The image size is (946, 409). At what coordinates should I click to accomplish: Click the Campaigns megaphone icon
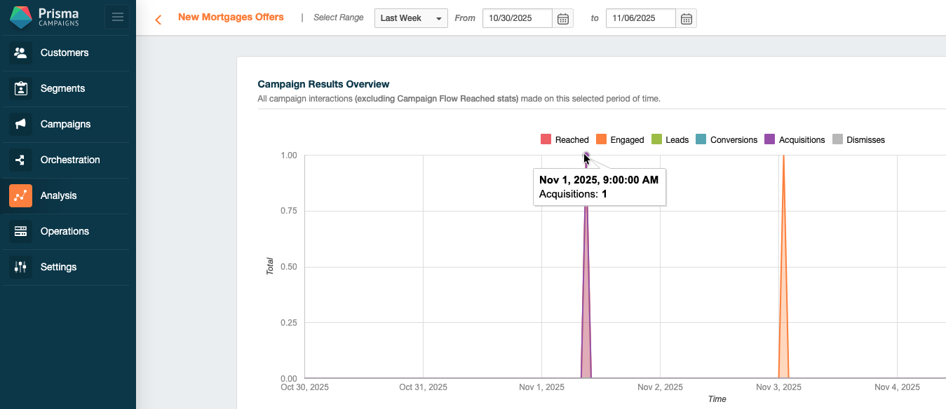(20, 125)
